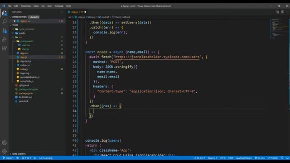Open setupTests.js in the file tree
Image resolution: width=290 pixels, height=163 pixels.
(x=27, y=81)
